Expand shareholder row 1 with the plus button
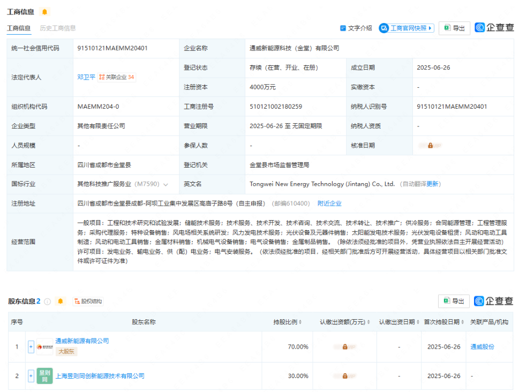 point(31,346)
